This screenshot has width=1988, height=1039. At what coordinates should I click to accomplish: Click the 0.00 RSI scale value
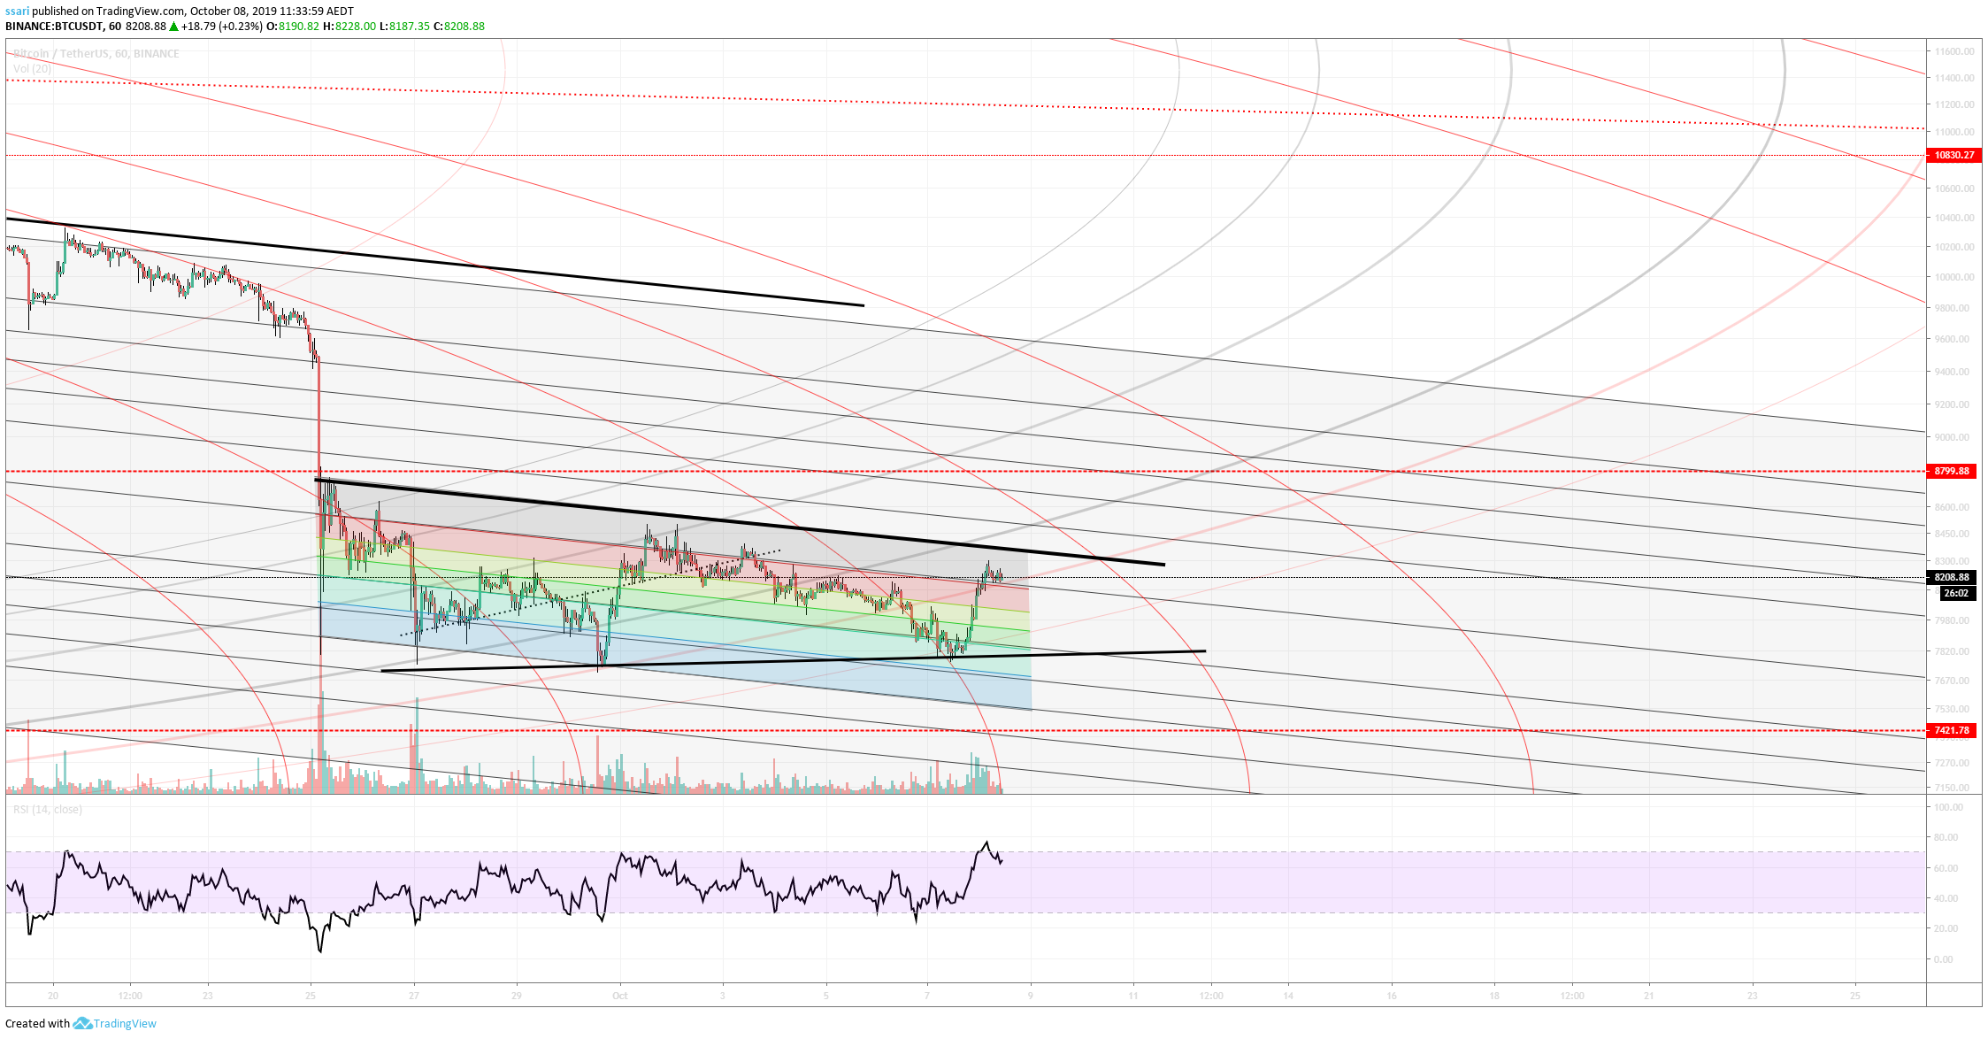tap(1943, 959)
